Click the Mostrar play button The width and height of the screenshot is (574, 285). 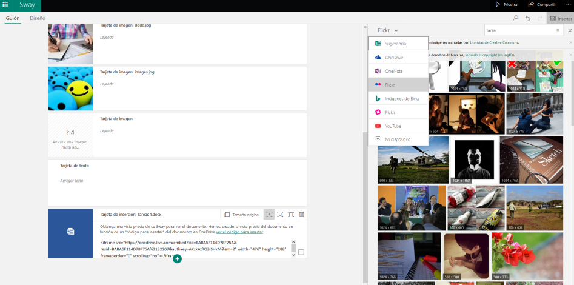pyautogui.click(x=507, y=5)
